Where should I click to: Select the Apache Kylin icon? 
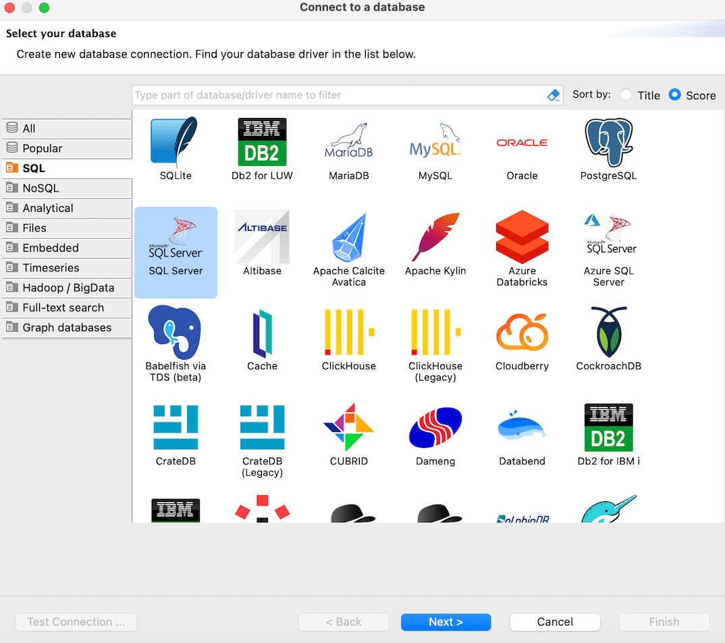point(435,237)
